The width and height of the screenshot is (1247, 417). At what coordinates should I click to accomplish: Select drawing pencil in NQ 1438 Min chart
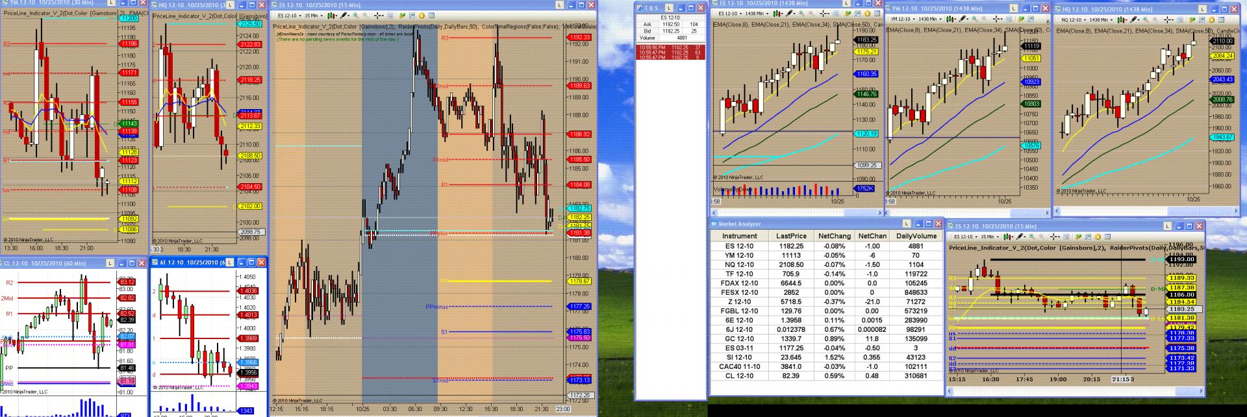pyautogui.click(x=1134, y=19)
